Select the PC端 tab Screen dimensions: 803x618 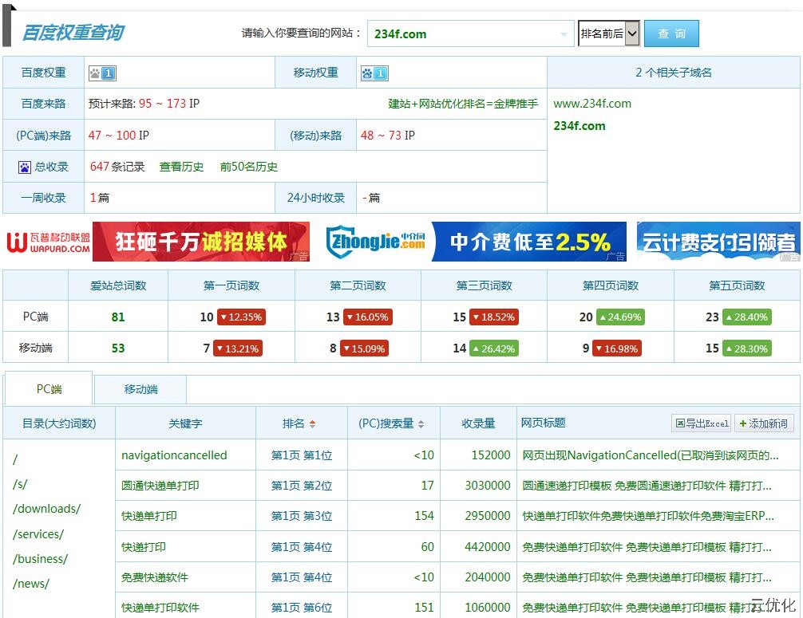[49, 389]
